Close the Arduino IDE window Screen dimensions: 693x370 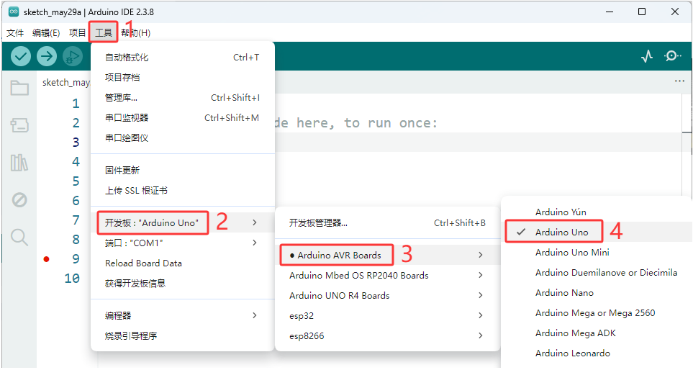click(x=675, y=12)
